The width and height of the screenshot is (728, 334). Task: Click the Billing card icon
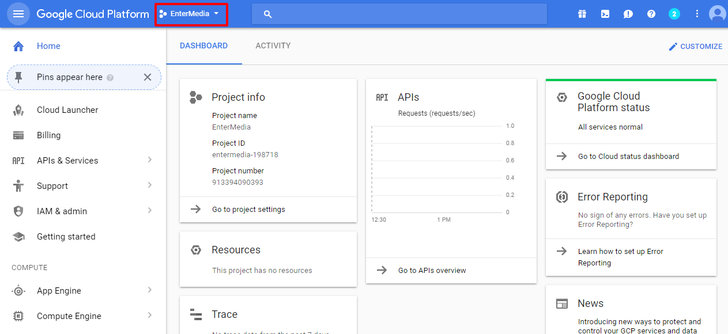[18, 135]
